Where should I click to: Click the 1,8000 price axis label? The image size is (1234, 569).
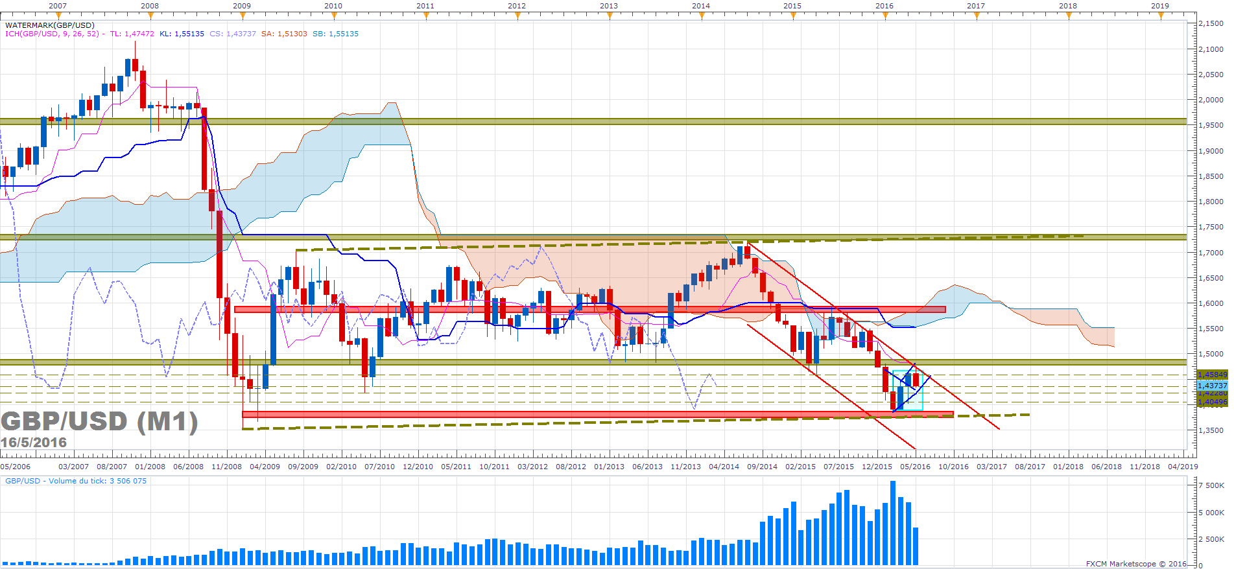[x=1211, y=202]
